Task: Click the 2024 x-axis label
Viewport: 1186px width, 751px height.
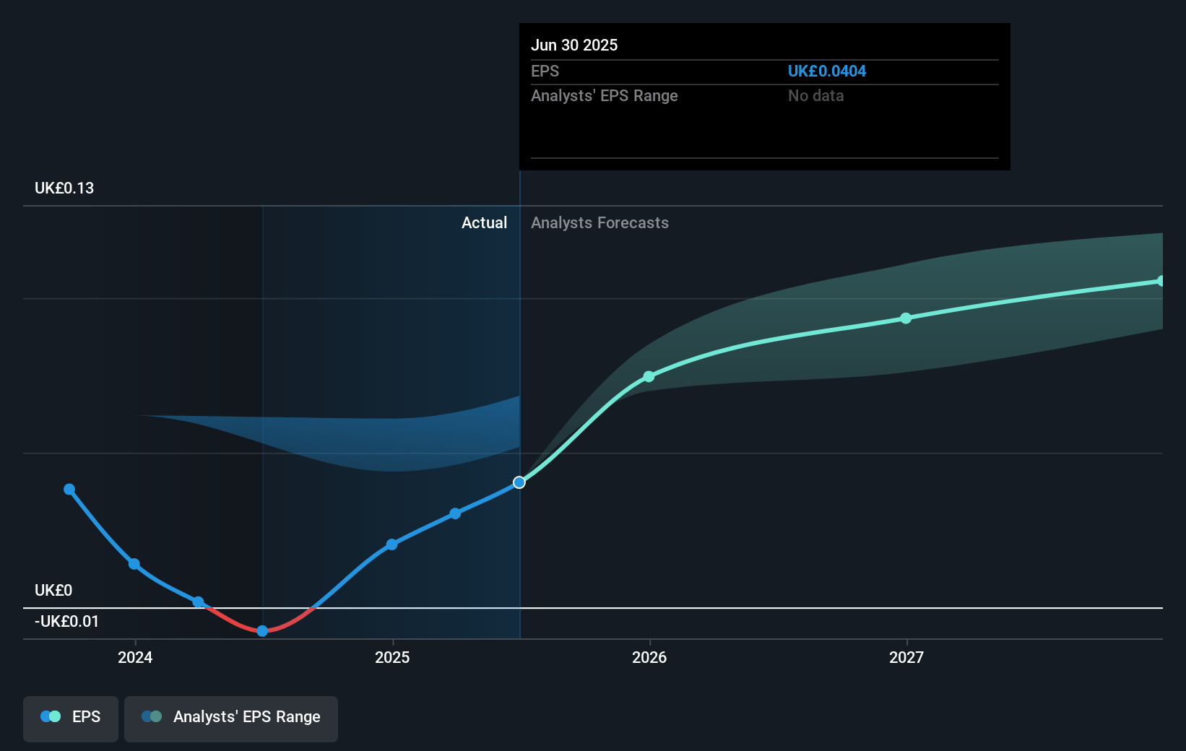Action: (135, 657)
